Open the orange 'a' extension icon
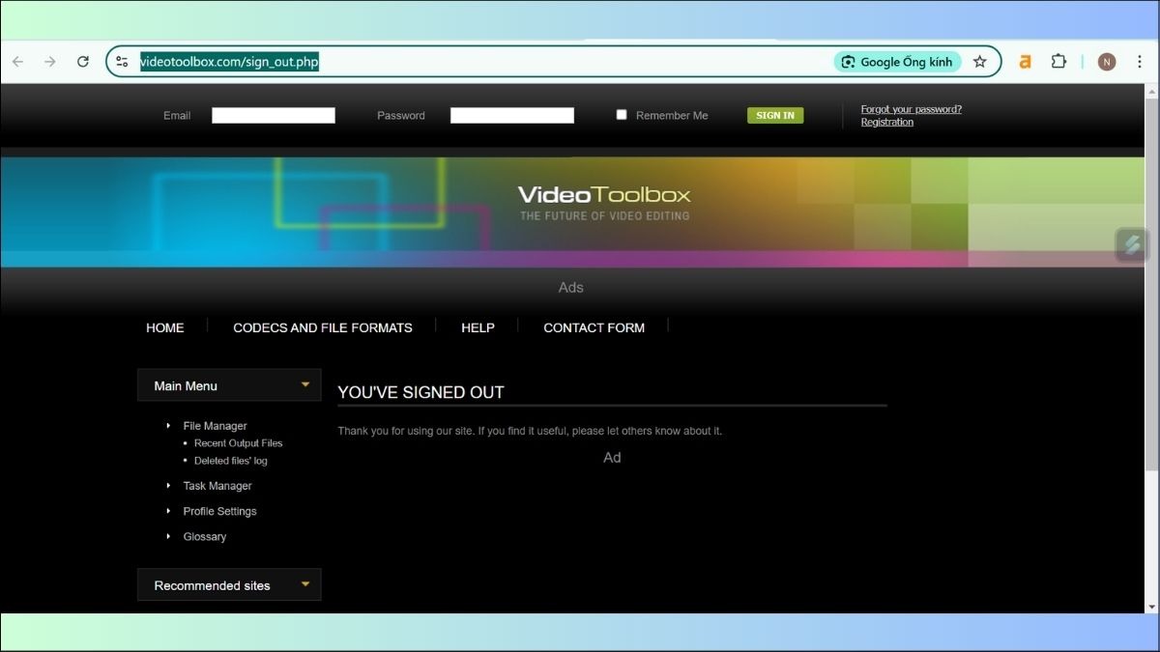The height and width of the screenshot is (652, 1160). click(x=1026, y=62)
